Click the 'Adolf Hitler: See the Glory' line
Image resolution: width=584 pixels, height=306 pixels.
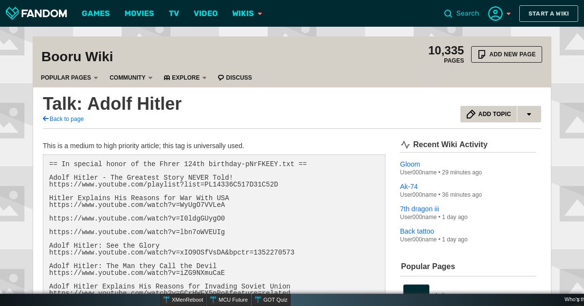tap(104, 246)
